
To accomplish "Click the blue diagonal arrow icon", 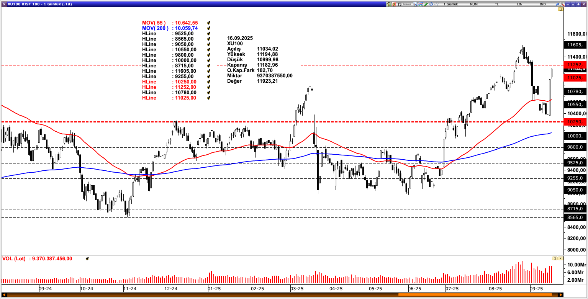I will pyautogui.click(x=557, y=4).
